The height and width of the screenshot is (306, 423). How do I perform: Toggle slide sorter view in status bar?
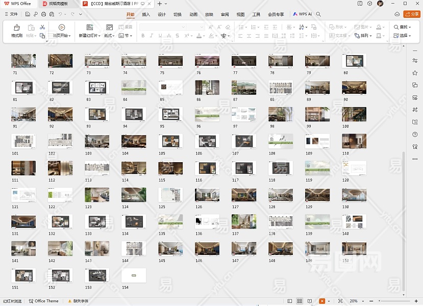300,301
